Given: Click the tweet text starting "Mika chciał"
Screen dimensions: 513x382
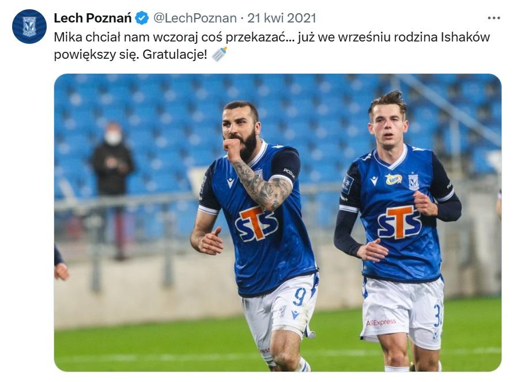Looking at the screenshot, I should coord(272,46).
